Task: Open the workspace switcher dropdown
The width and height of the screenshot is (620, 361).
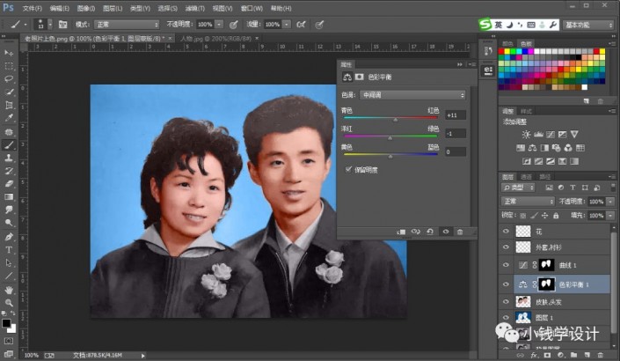Action: pyautogui.click(x=588, y=25)
